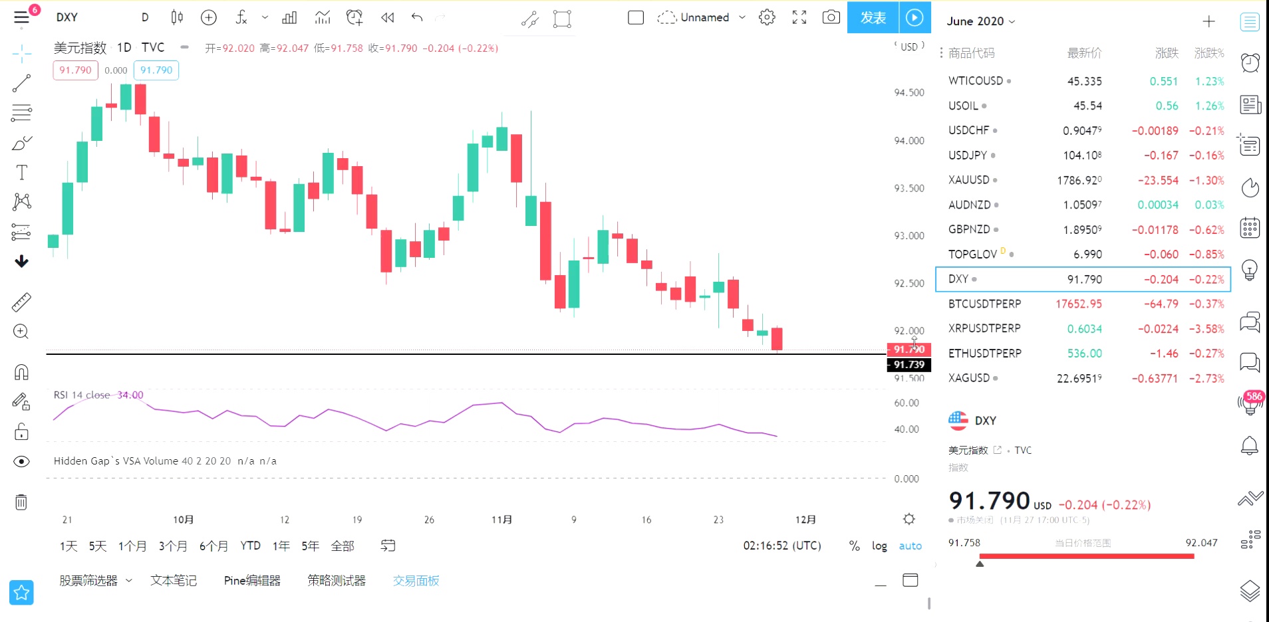Image resolution: width=1269 pixels, height=622 pixels.
Task: Open the Unnamed layout dropdown
Action: point(742,17)
